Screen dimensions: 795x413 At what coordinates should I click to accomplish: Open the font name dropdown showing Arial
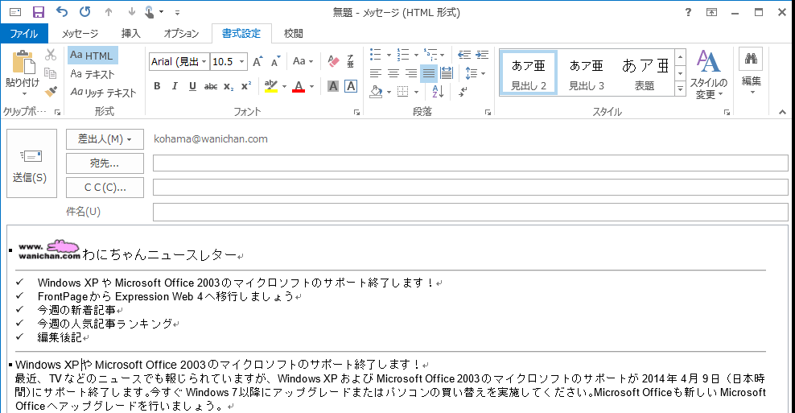coord(204,62)
